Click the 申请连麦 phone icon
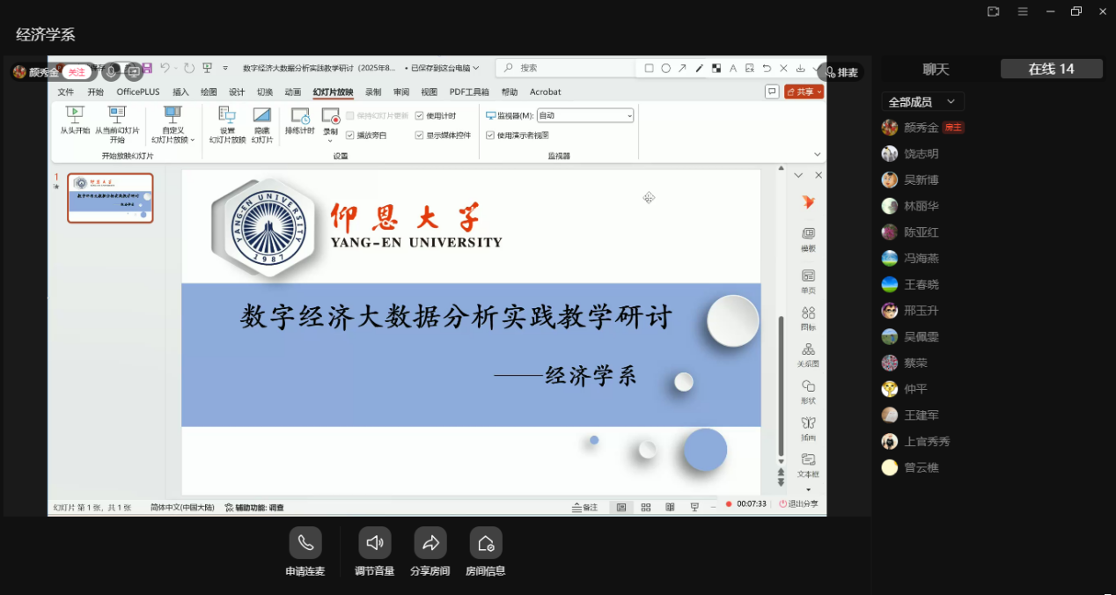The image size is (1116, 595). [305, 543]
